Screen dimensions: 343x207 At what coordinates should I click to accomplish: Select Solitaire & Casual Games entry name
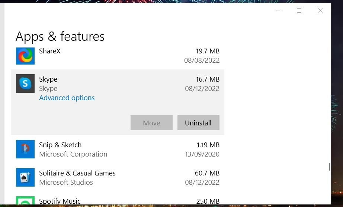tap(77, 173)
